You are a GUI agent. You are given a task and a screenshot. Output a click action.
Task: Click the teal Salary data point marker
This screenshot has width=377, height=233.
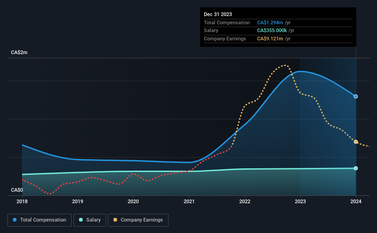pos(355,168)
